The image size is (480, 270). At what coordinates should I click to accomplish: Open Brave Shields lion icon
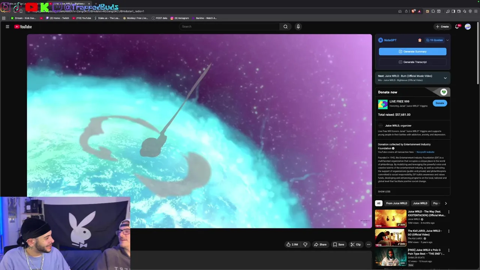[414, 11]
